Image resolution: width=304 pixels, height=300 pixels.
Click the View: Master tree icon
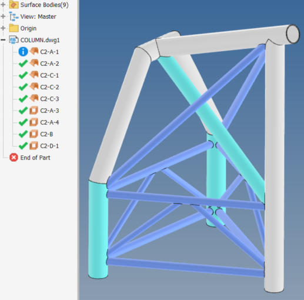point(14,16)
